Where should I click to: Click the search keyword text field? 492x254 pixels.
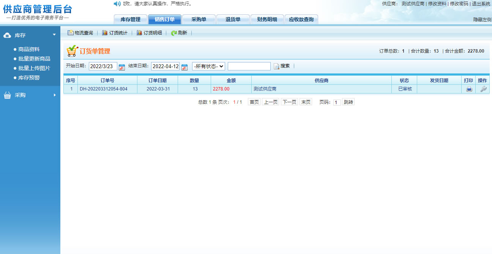pos(249,66)
